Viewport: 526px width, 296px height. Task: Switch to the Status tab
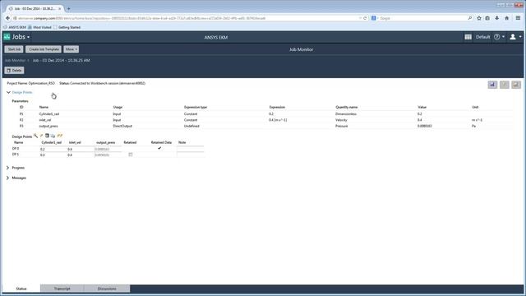point(21,289)
